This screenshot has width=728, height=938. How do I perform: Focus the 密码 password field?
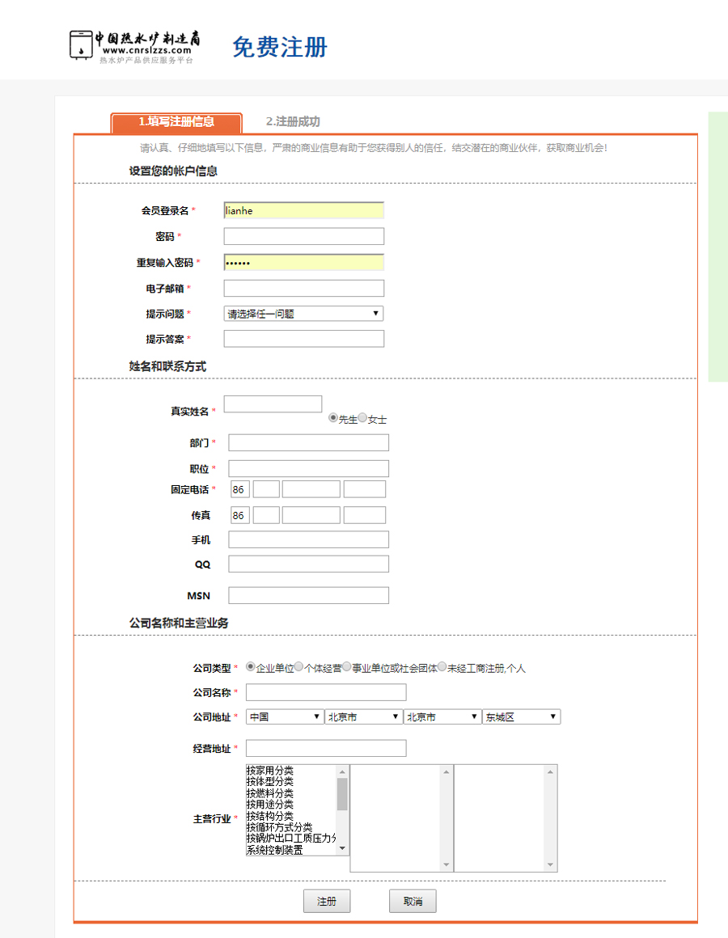tap(303, 237)
